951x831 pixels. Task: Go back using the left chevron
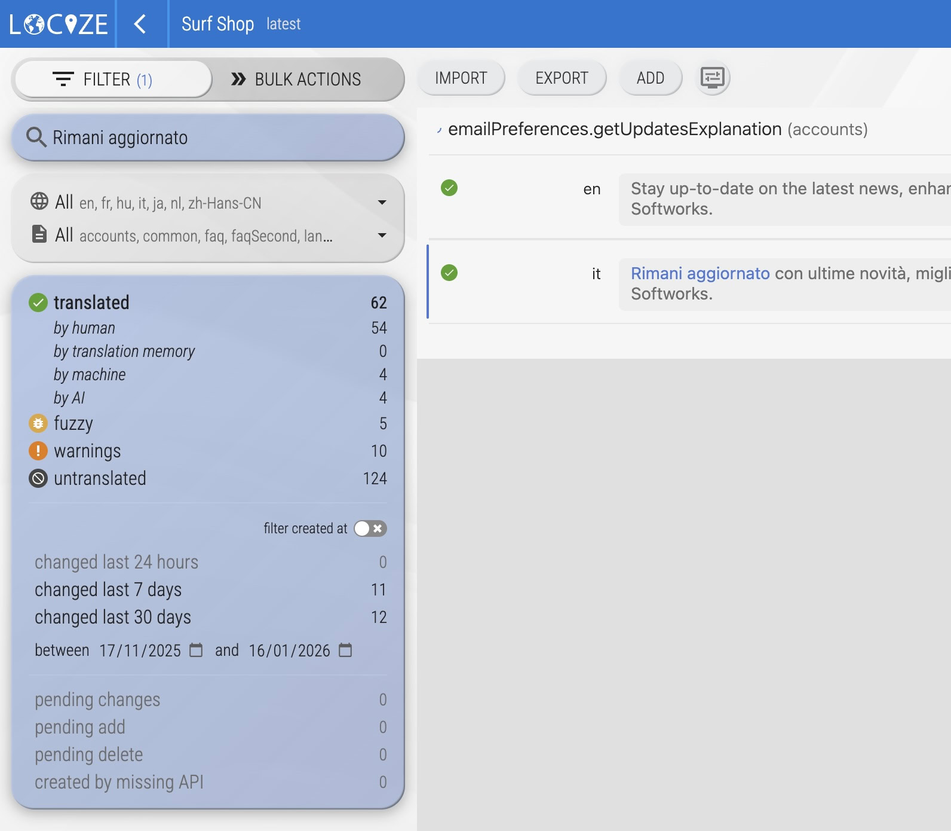[x=140, y=24]
